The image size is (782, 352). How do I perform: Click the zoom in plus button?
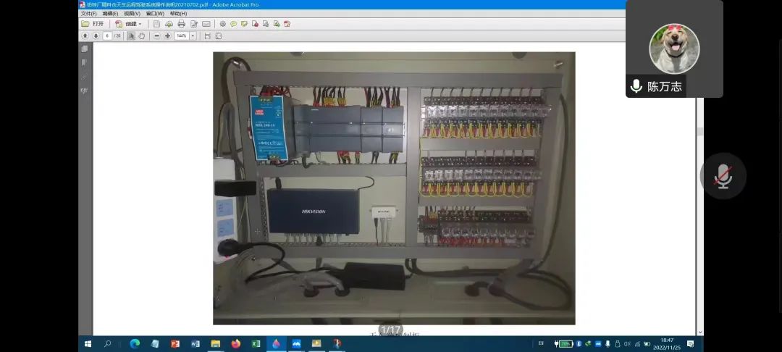[x=167, y=35]
